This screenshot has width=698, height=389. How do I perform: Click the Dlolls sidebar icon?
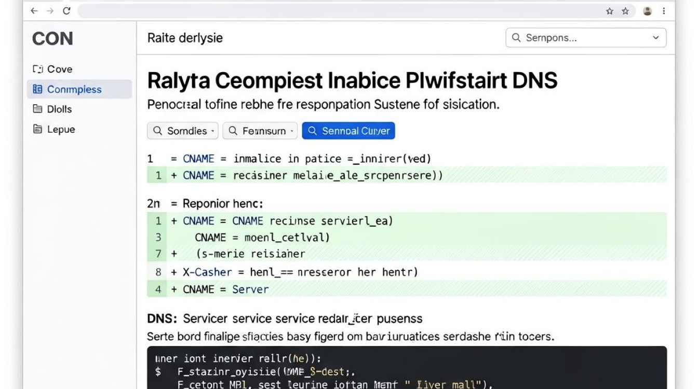[x=37, y=109]
